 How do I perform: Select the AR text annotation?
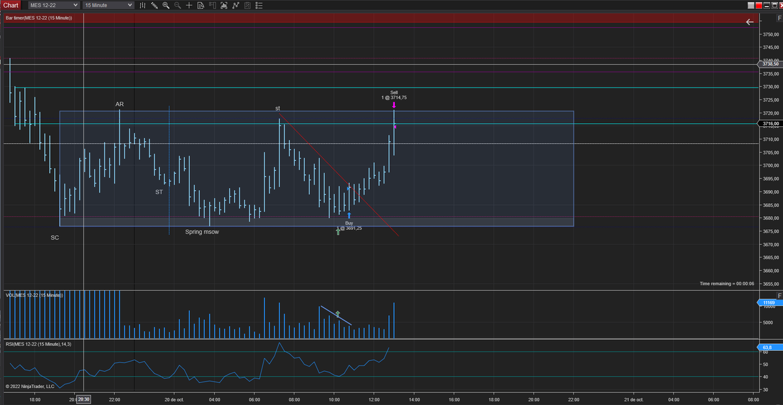point(119,104)
